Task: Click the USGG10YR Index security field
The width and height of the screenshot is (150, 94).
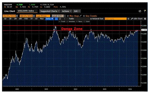Action: coord(27,11)
